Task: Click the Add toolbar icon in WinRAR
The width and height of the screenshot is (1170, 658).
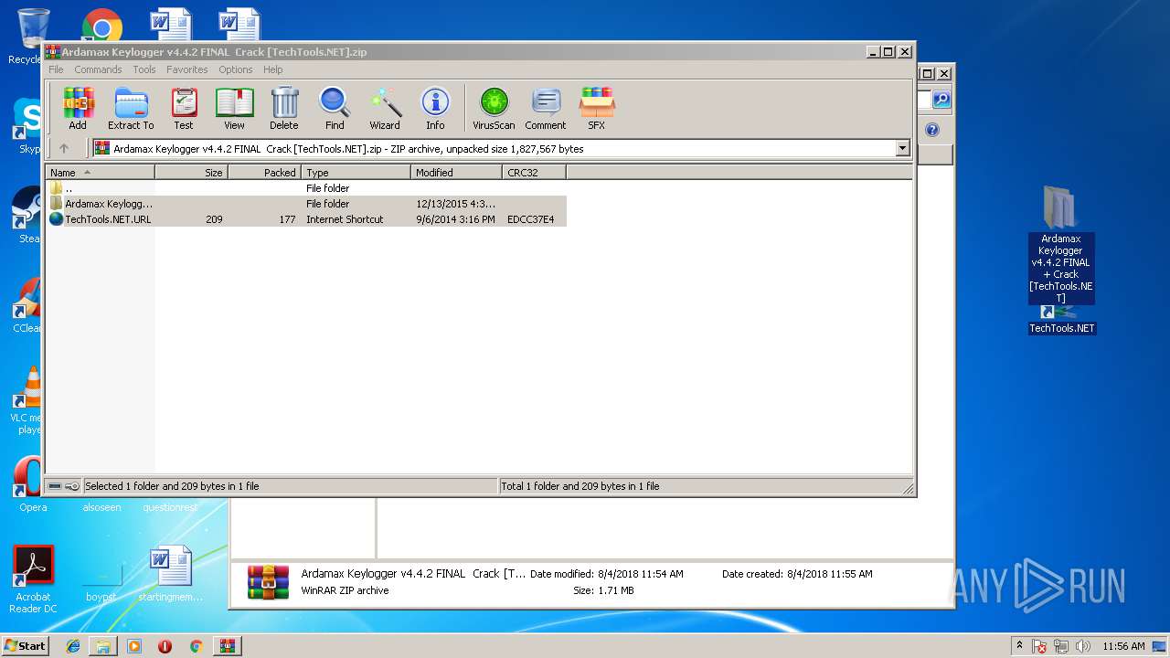Action: (x=78, y=109)
